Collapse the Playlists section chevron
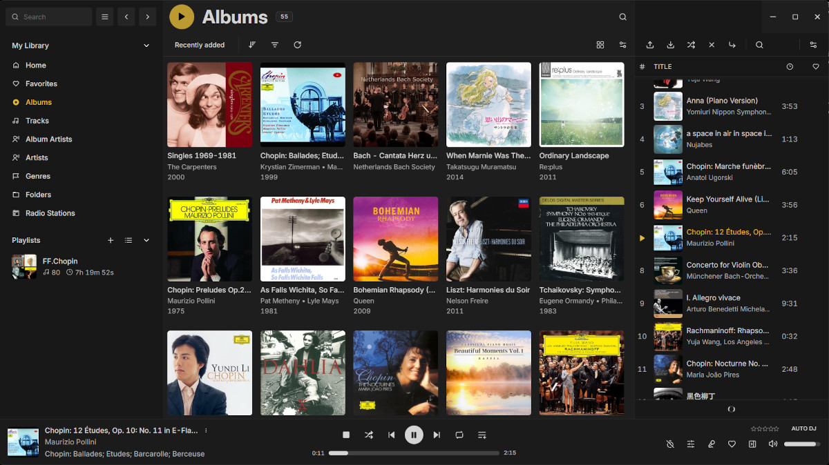The image size is (829, 465). [146, 240]
